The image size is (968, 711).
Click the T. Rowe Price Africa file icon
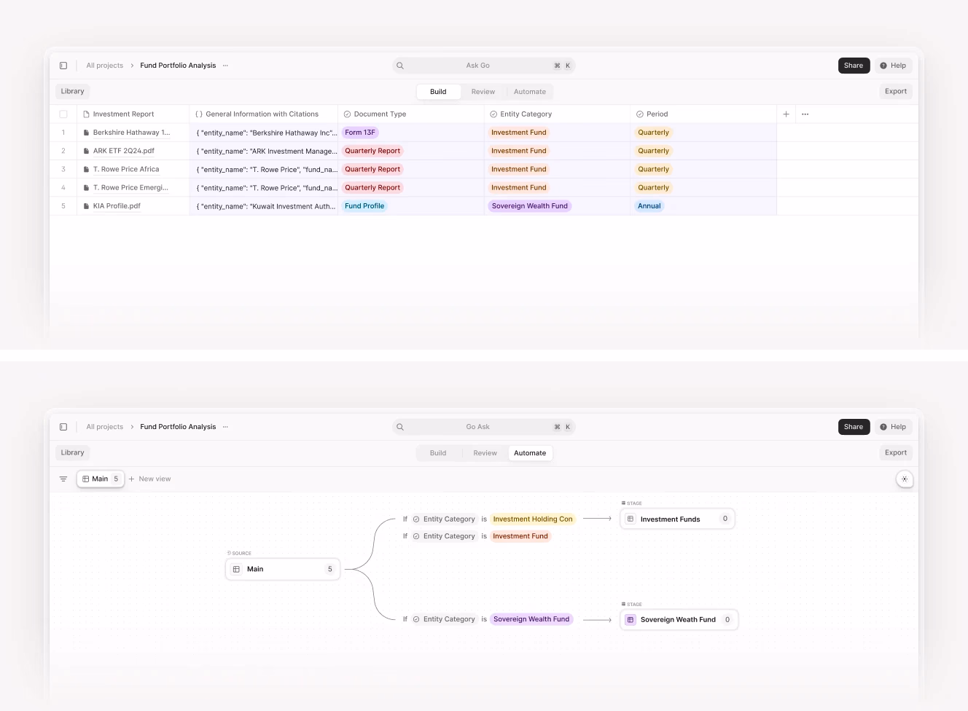click(x=86, y=169)
